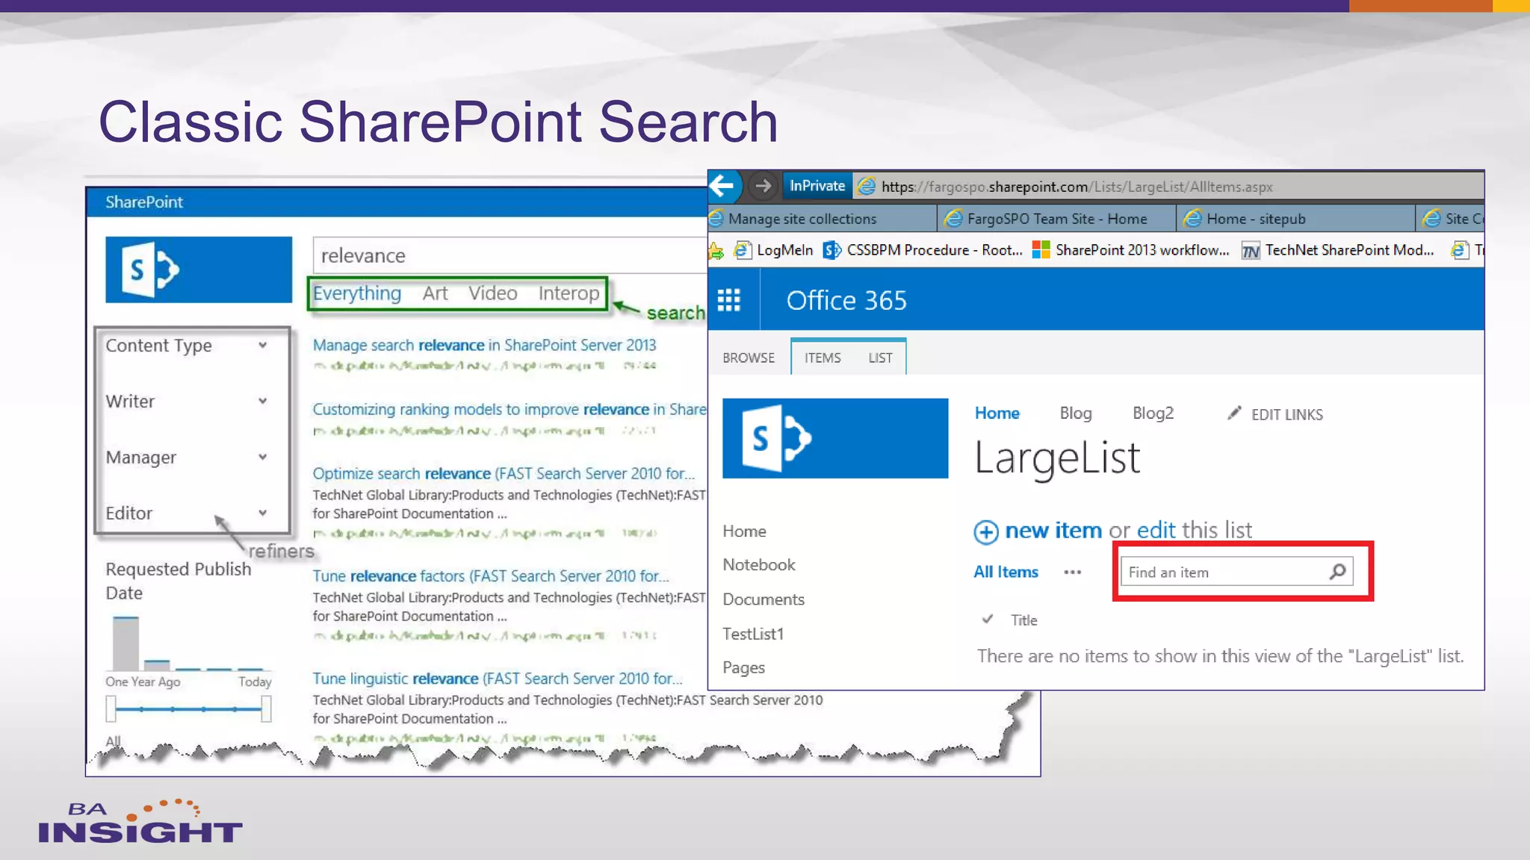Screen dimensions: 1530x860
Task: Select the Art search vertical
Action: (x=435, y=293)
